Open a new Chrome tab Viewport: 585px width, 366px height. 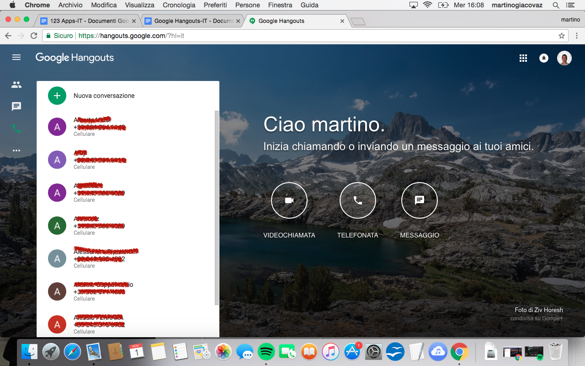tap(358, 22)
